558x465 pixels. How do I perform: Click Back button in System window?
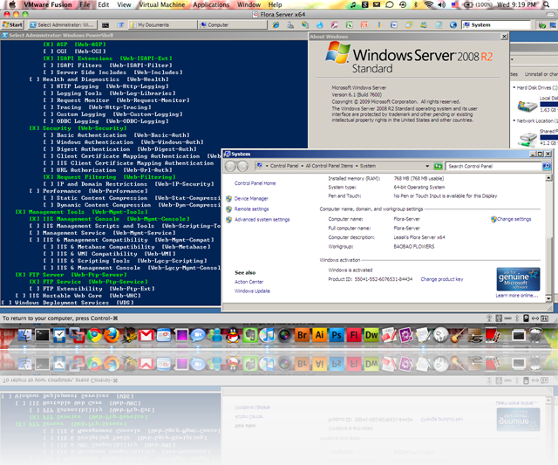pos(230,166)
